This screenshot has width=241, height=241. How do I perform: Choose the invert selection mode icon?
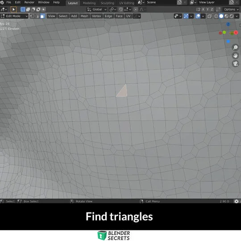(38, 9)
